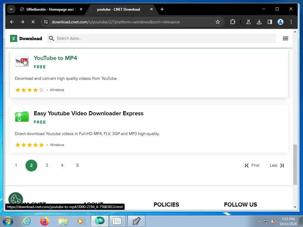Open the checklist app in taskbar
Screen dimensions: 303x227
(117, 221)
